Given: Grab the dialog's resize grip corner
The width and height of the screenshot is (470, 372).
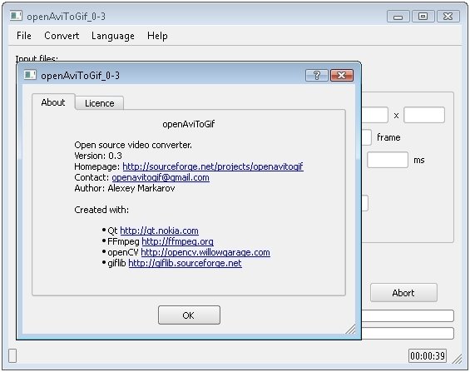Looking at the screenshot, I should pos(350,329).
